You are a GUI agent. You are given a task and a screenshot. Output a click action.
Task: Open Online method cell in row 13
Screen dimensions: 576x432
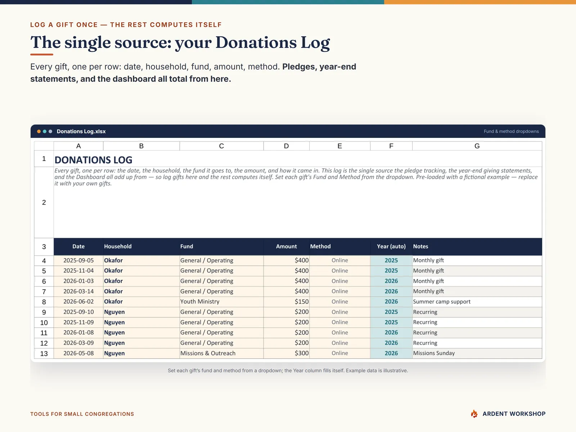(339, 354)
